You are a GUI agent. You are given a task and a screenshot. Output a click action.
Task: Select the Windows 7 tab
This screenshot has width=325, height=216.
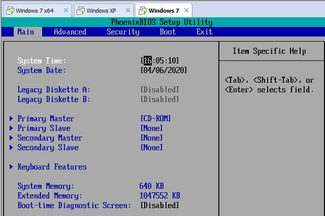(164, 11)
